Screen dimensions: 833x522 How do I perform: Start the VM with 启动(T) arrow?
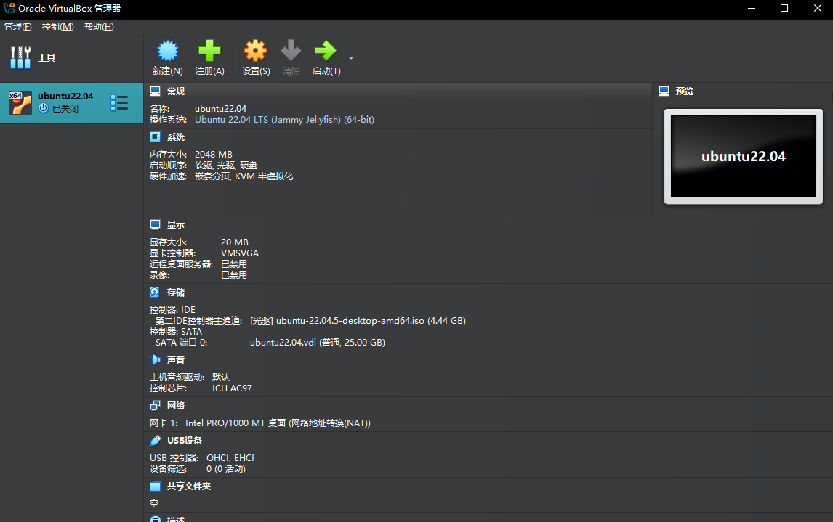point(326,51)
